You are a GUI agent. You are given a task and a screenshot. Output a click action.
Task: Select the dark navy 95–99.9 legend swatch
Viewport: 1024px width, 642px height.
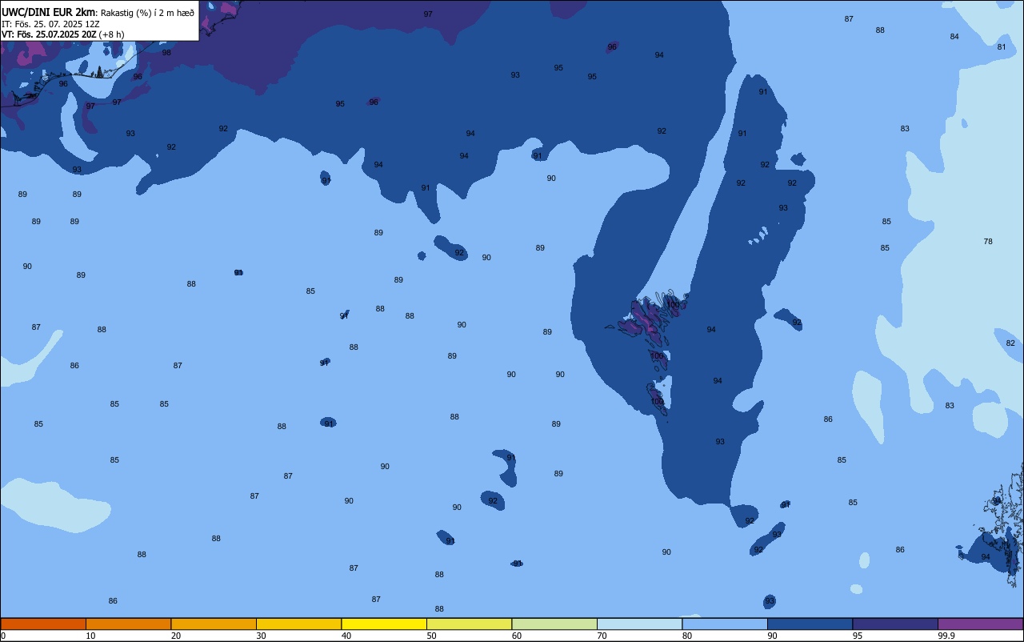click(895, 624)
